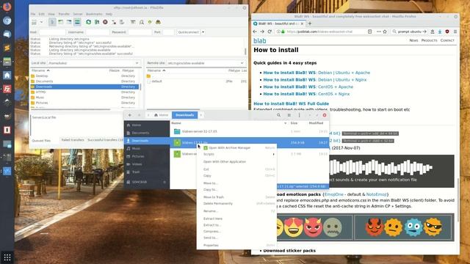Screen dimensions: 470x264
Task: Click the binoculars file search icon in FileZilla
Action: (x=158, y=22)
